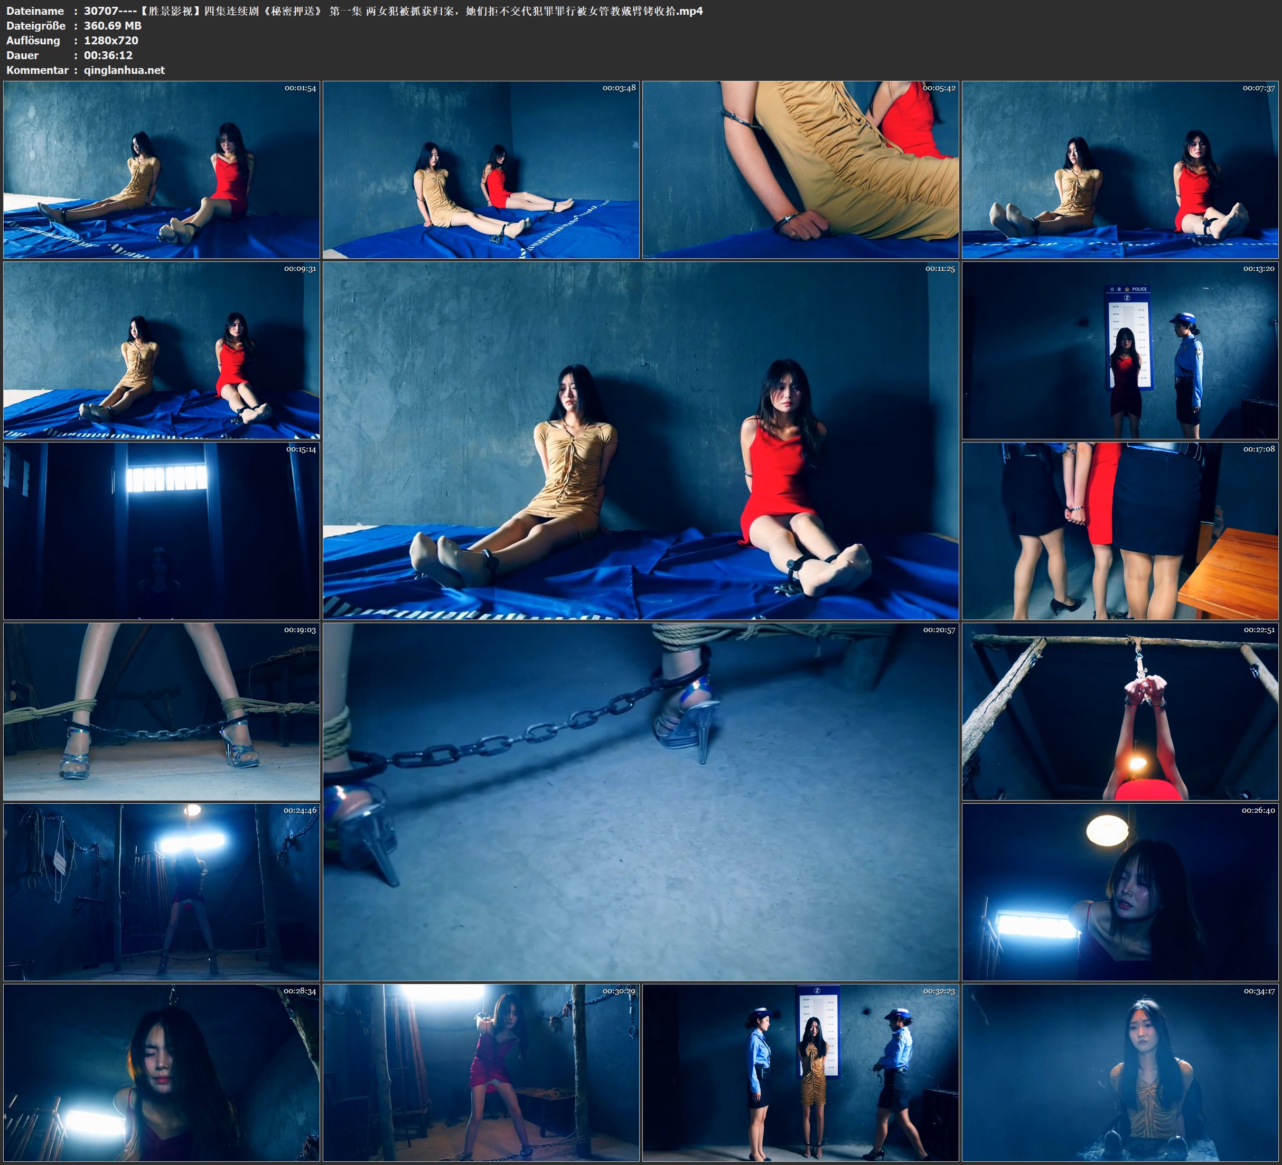Open the 00:05:42 close-up thumbnail
Image resolution: width=1282 pixels, height=1165 pixels.
tap(800, 170)
